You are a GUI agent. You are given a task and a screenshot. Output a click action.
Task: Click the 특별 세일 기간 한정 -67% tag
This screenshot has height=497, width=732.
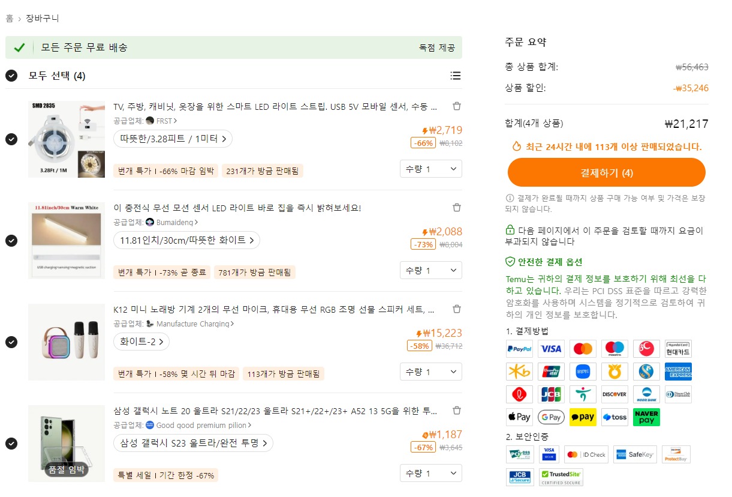pyautogui.click(x=166, y=475)
